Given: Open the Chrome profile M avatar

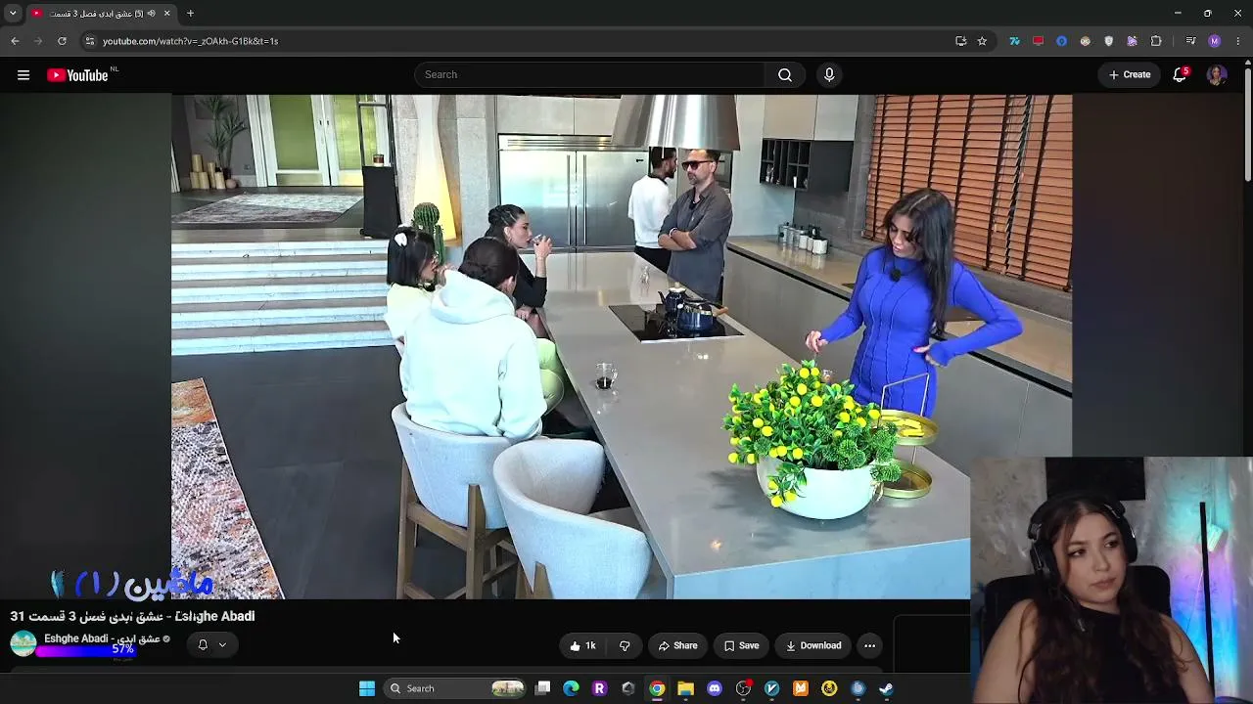Looking at the screenshot, I should click(1215, 41).
